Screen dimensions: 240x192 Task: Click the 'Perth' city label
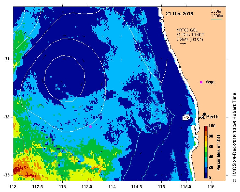[212, 117]
